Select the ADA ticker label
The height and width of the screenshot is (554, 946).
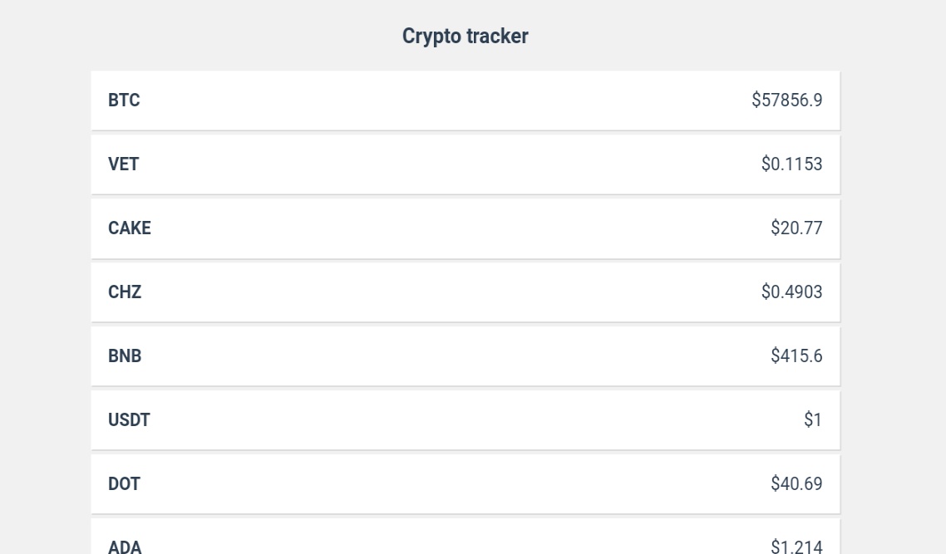coord(125,546)
